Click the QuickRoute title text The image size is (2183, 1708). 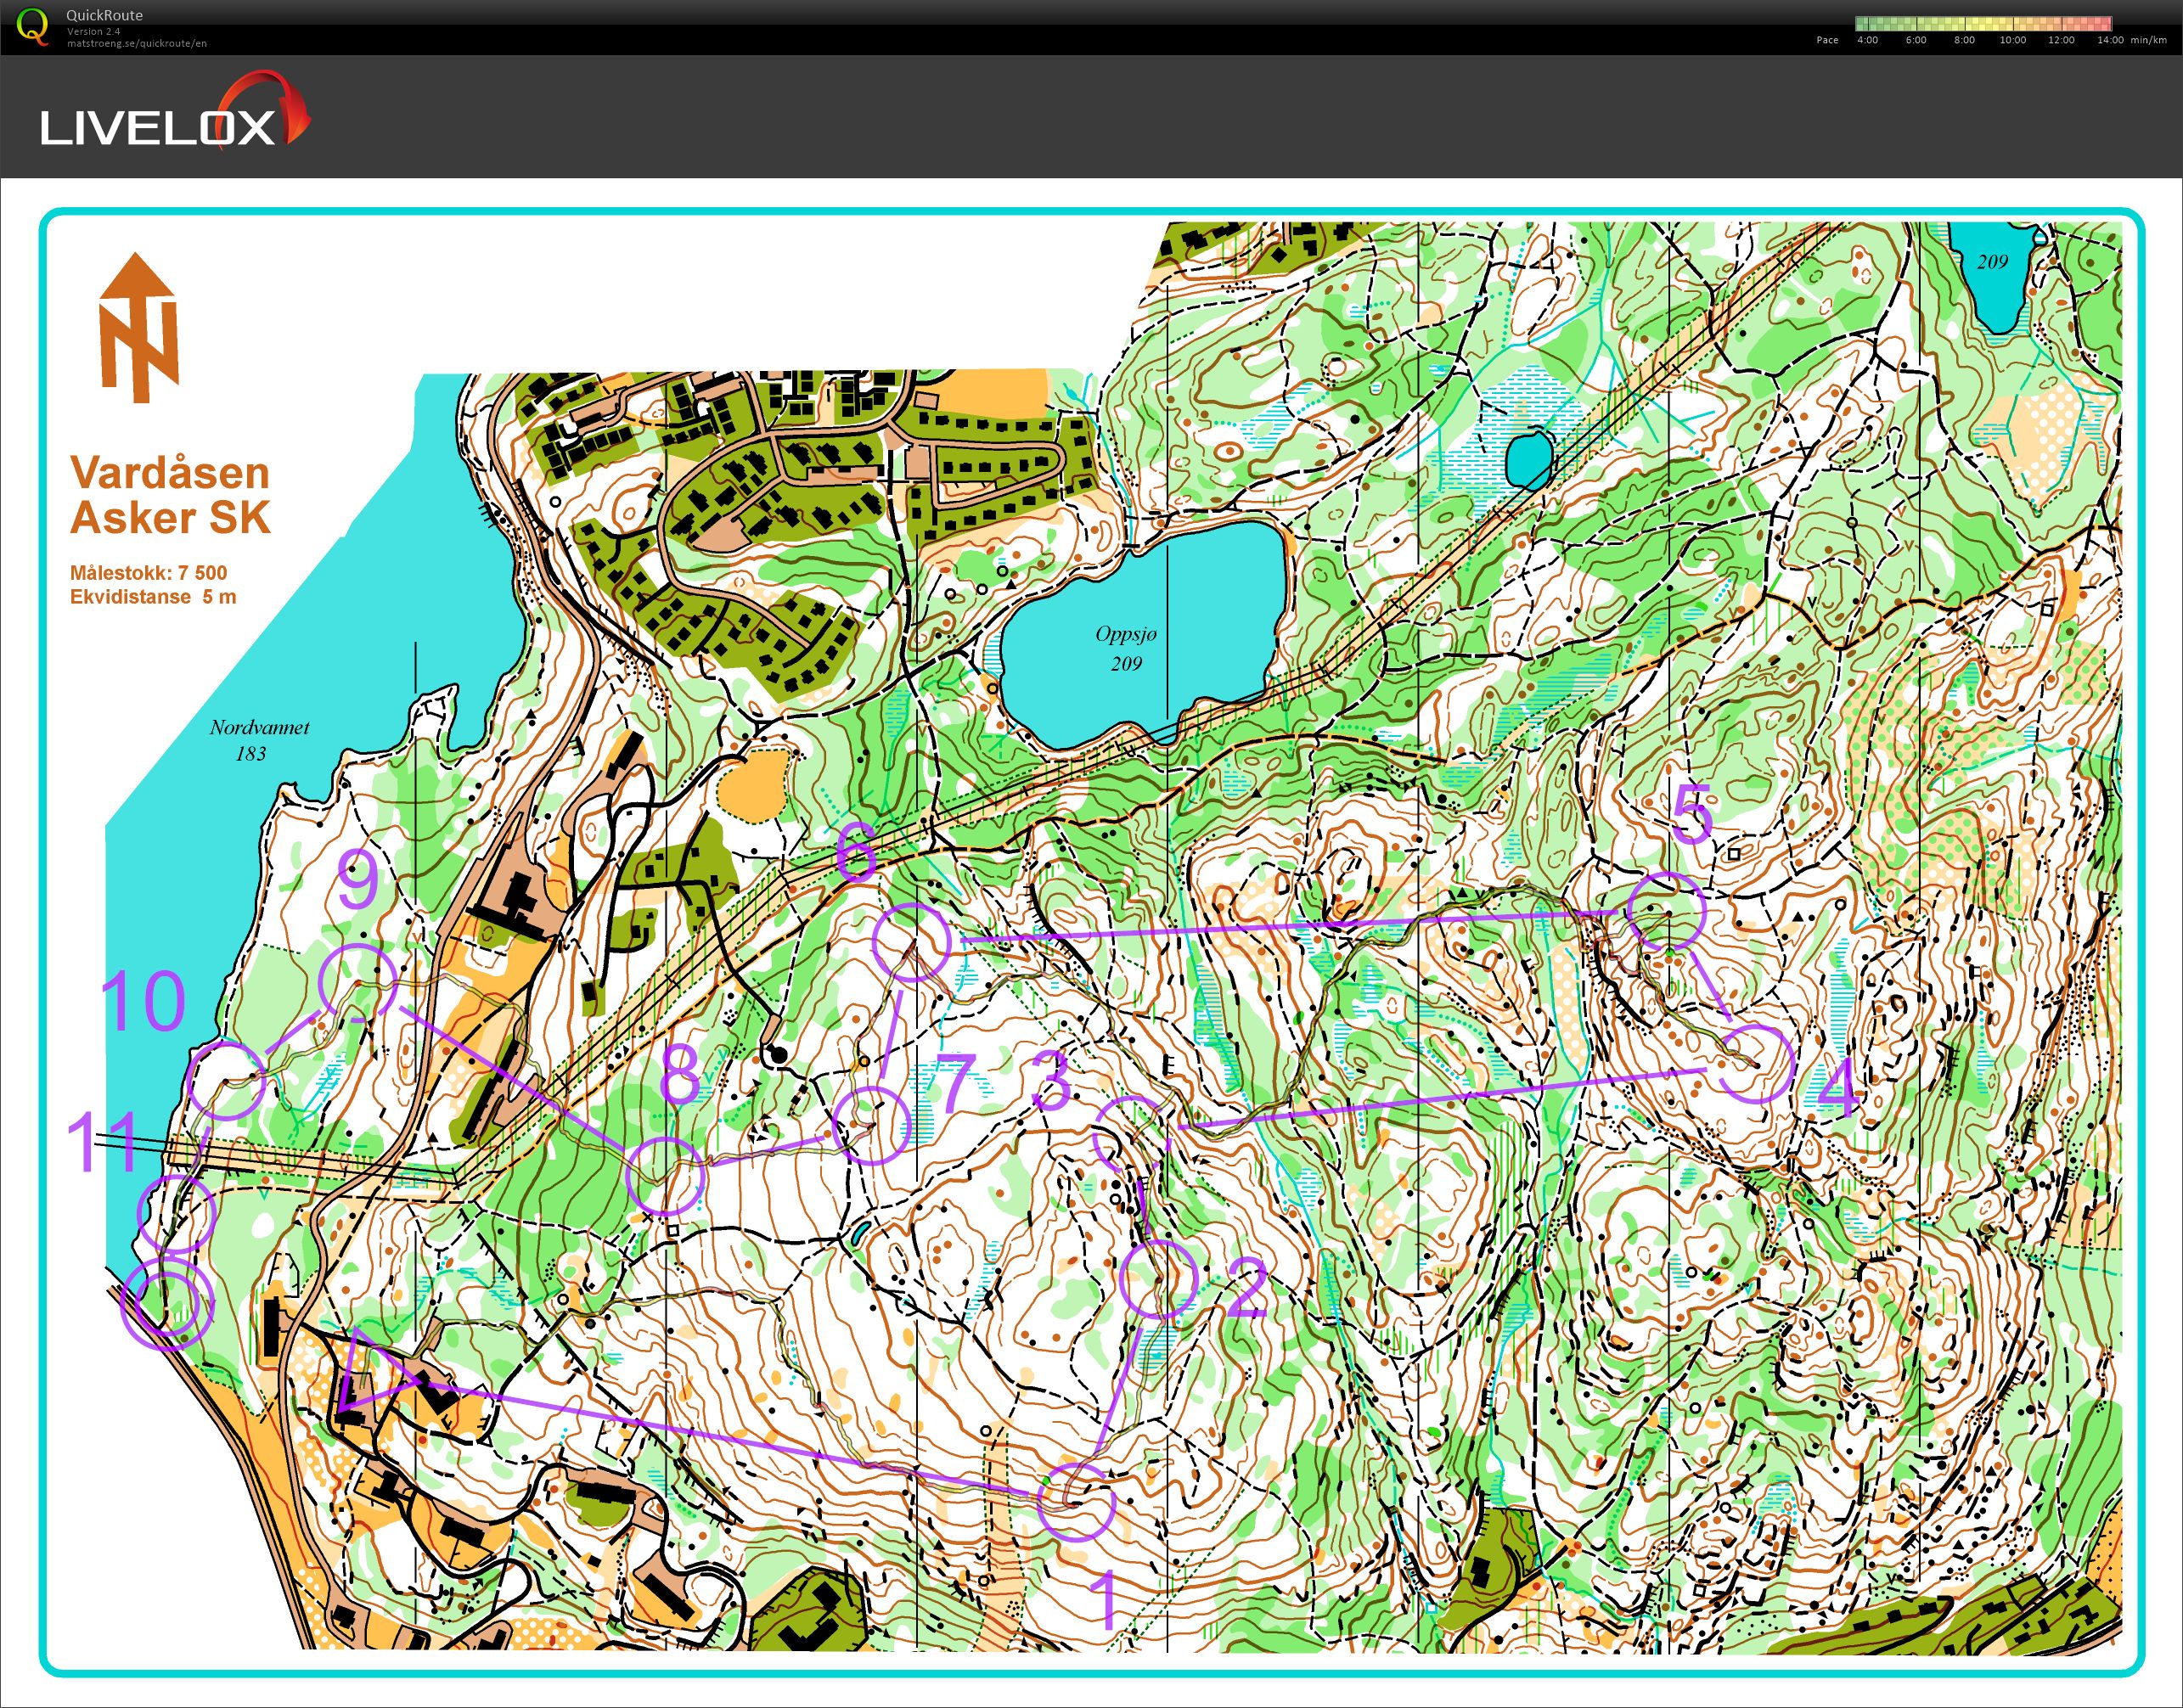pos(104,15)
